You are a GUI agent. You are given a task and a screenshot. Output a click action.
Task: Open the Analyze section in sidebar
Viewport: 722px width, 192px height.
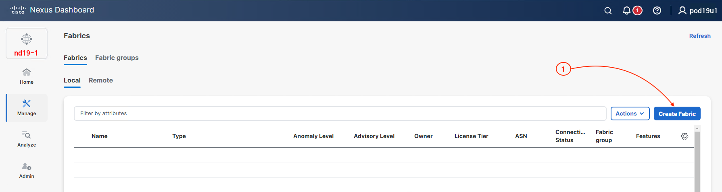(27, 139)
